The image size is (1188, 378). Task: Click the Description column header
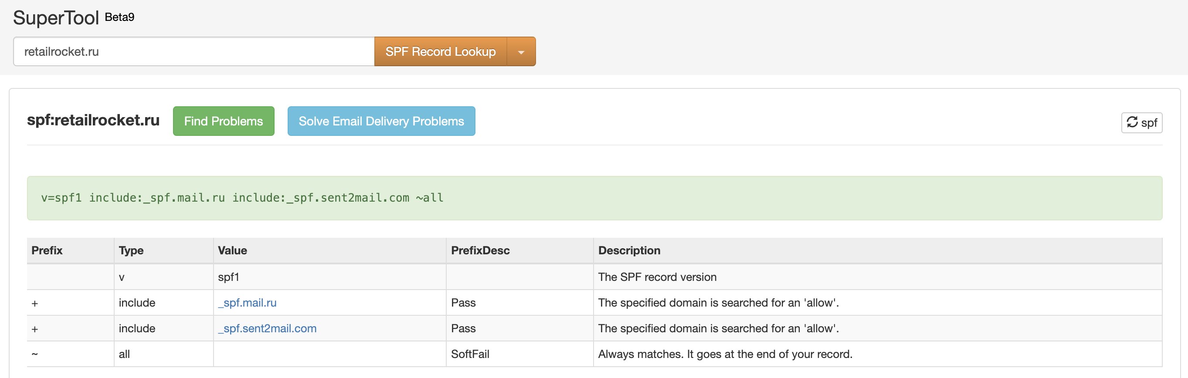pos(629,250)
